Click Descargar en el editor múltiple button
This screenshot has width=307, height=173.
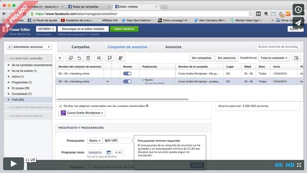(83, 29)
